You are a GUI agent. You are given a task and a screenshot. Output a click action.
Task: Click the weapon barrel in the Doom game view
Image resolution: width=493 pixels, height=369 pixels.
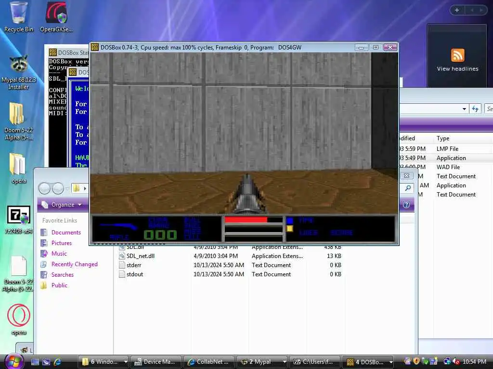pos(247,195)
